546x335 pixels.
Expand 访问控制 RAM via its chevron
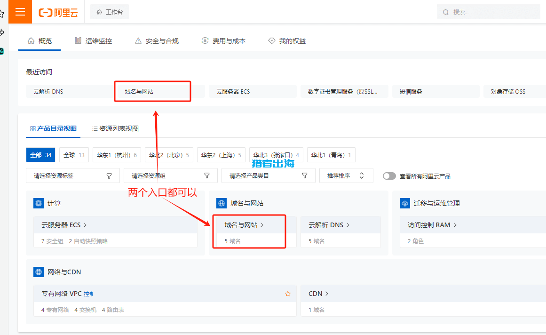(455, 225)
